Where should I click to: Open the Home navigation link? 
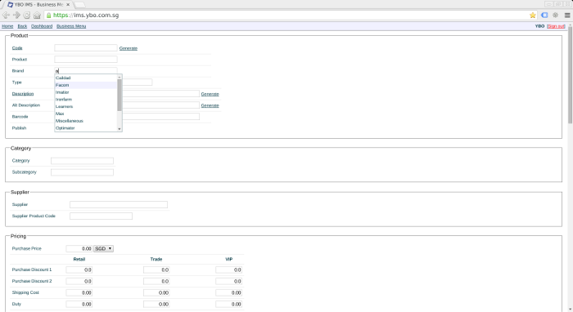click(7, 26)
